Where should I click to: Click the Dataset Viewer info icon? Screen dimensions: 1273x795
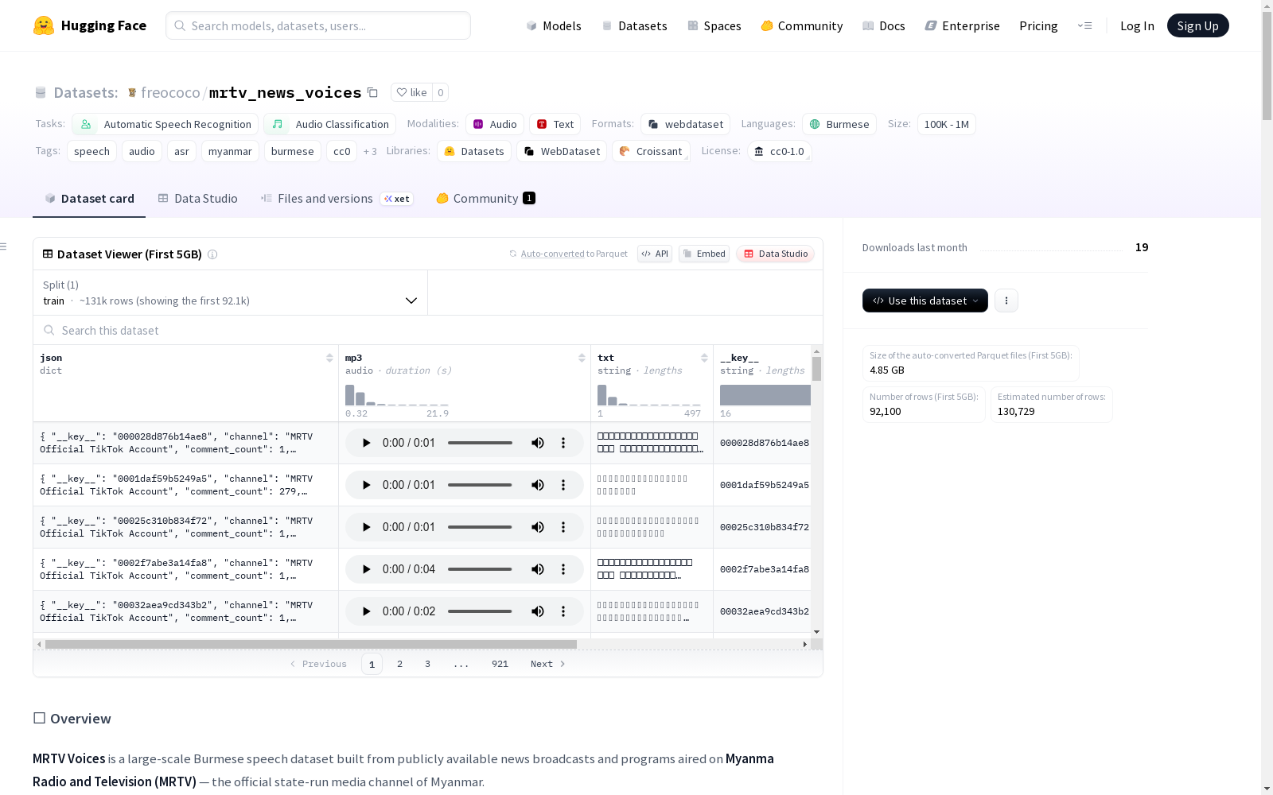212,254
